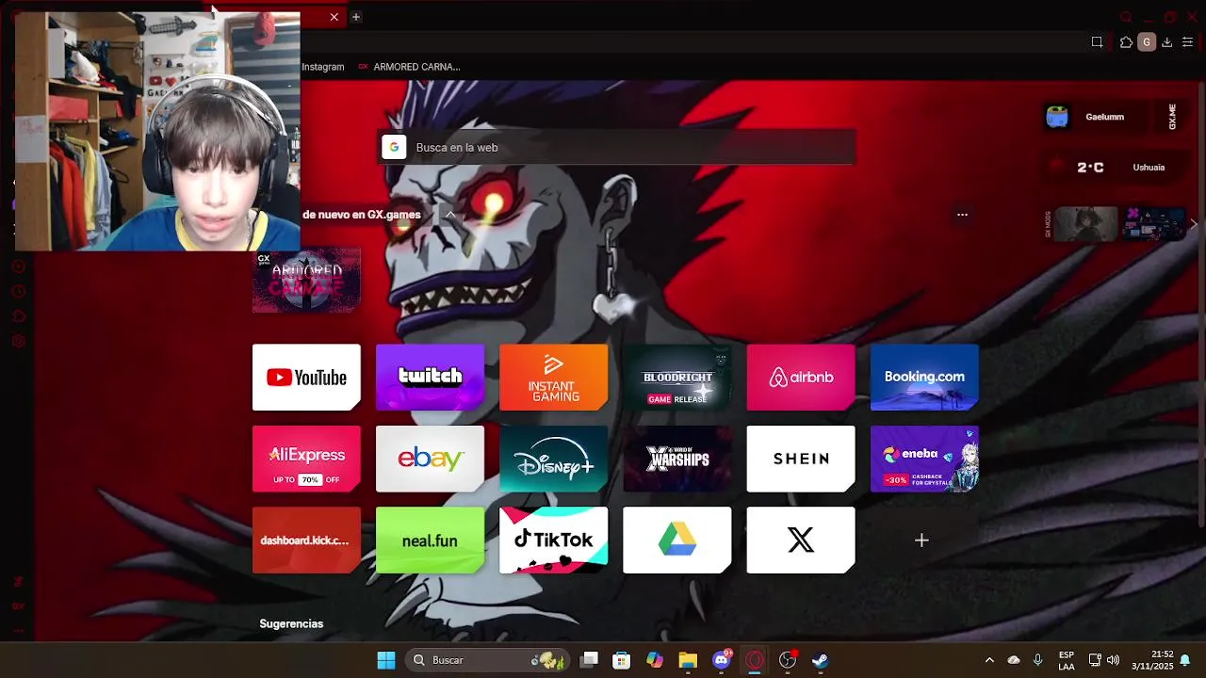This screenshot has width=1206, height=678.
Task: Open the GX.ME panel button
Action: click(x=1172, y=117)
